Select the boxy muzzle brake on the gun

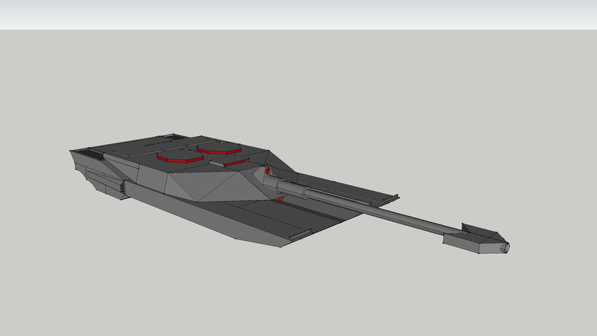coord(474,241)
